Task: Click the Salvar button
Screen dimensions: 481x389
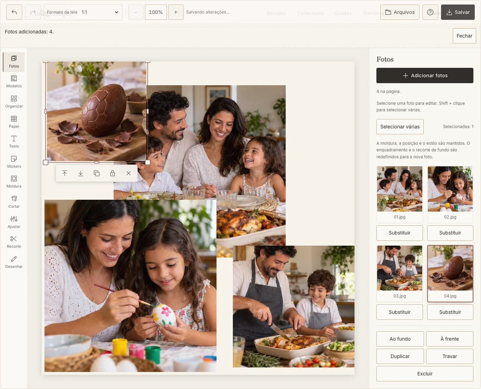Action: pos(458,12)
